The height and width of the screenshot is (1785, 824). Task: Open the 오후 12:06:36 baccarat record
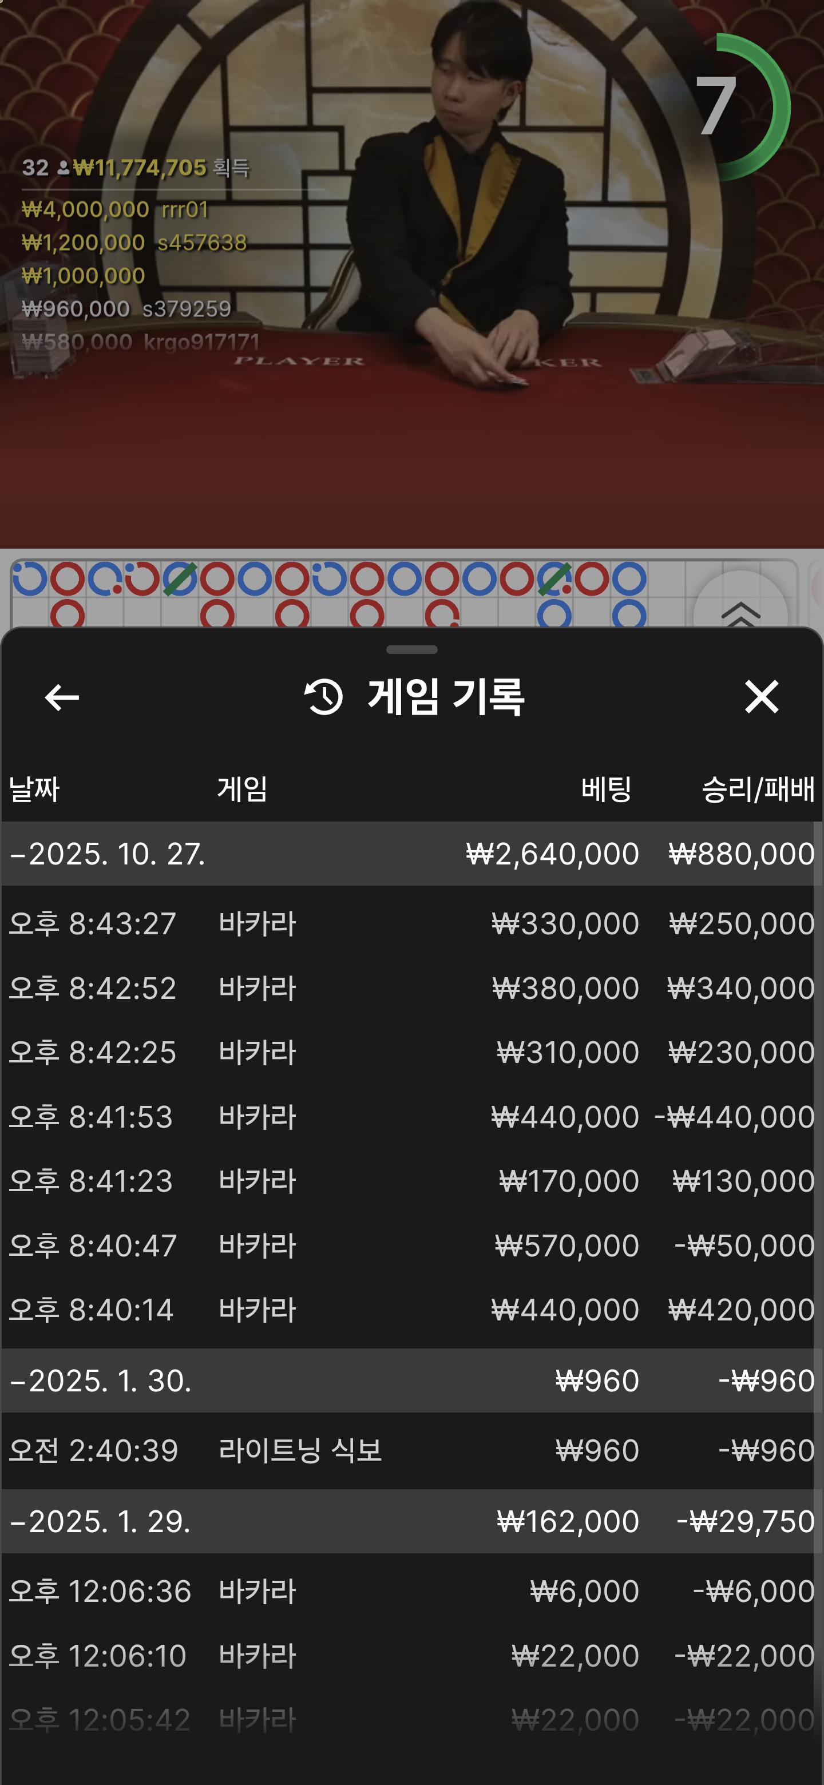click(411, 1591)
